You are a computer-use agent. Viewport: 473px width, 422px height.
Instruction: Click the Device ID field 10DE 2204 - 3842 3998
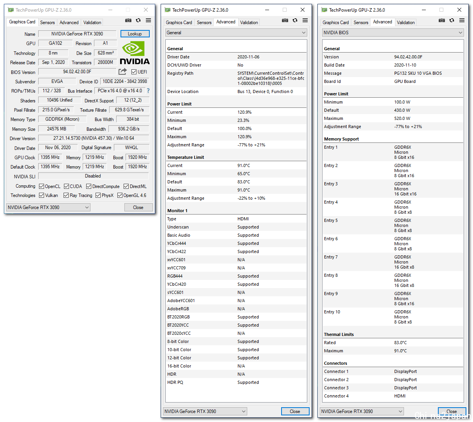point(125,81)
